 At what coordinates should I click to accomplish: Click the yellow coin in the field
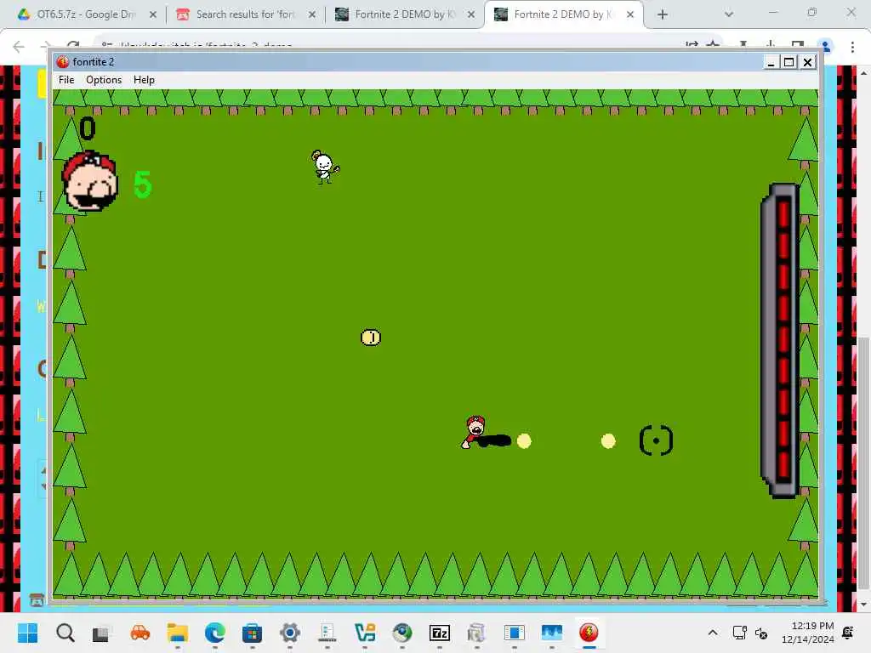[x=371, y=337]
